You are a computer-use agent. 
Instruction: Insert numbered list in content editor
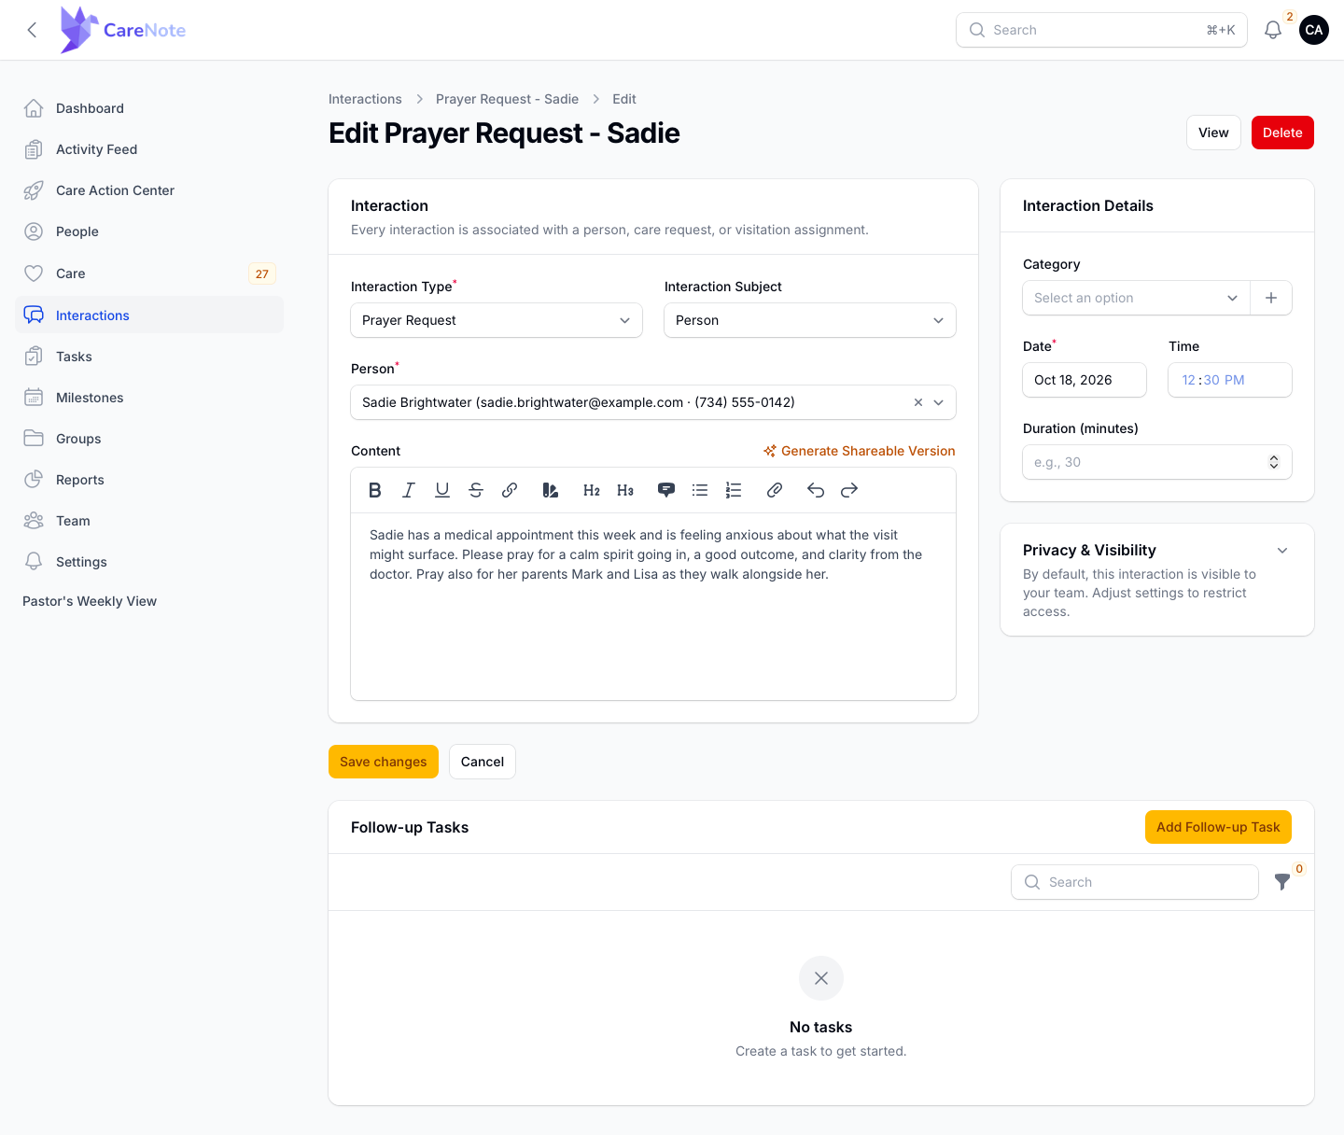734,490
